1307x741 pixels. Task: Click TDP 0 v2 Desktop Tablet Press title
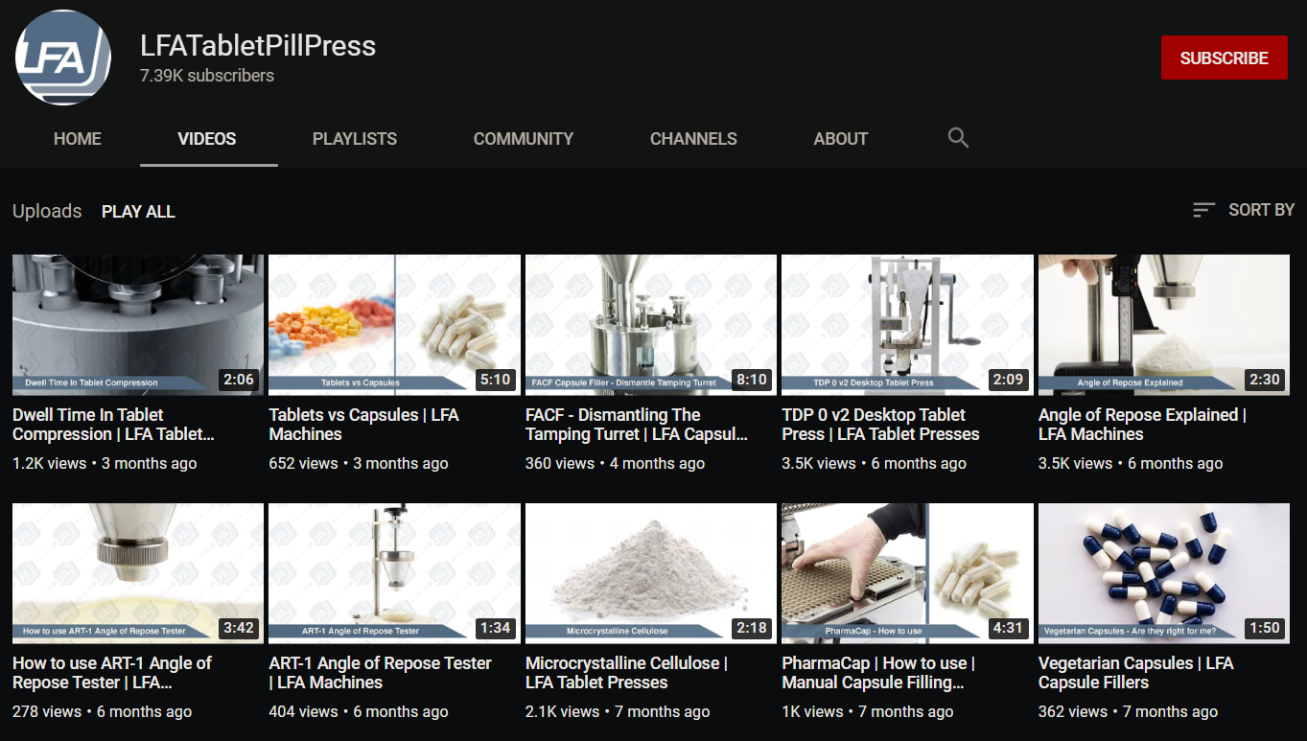pos(880,425)
